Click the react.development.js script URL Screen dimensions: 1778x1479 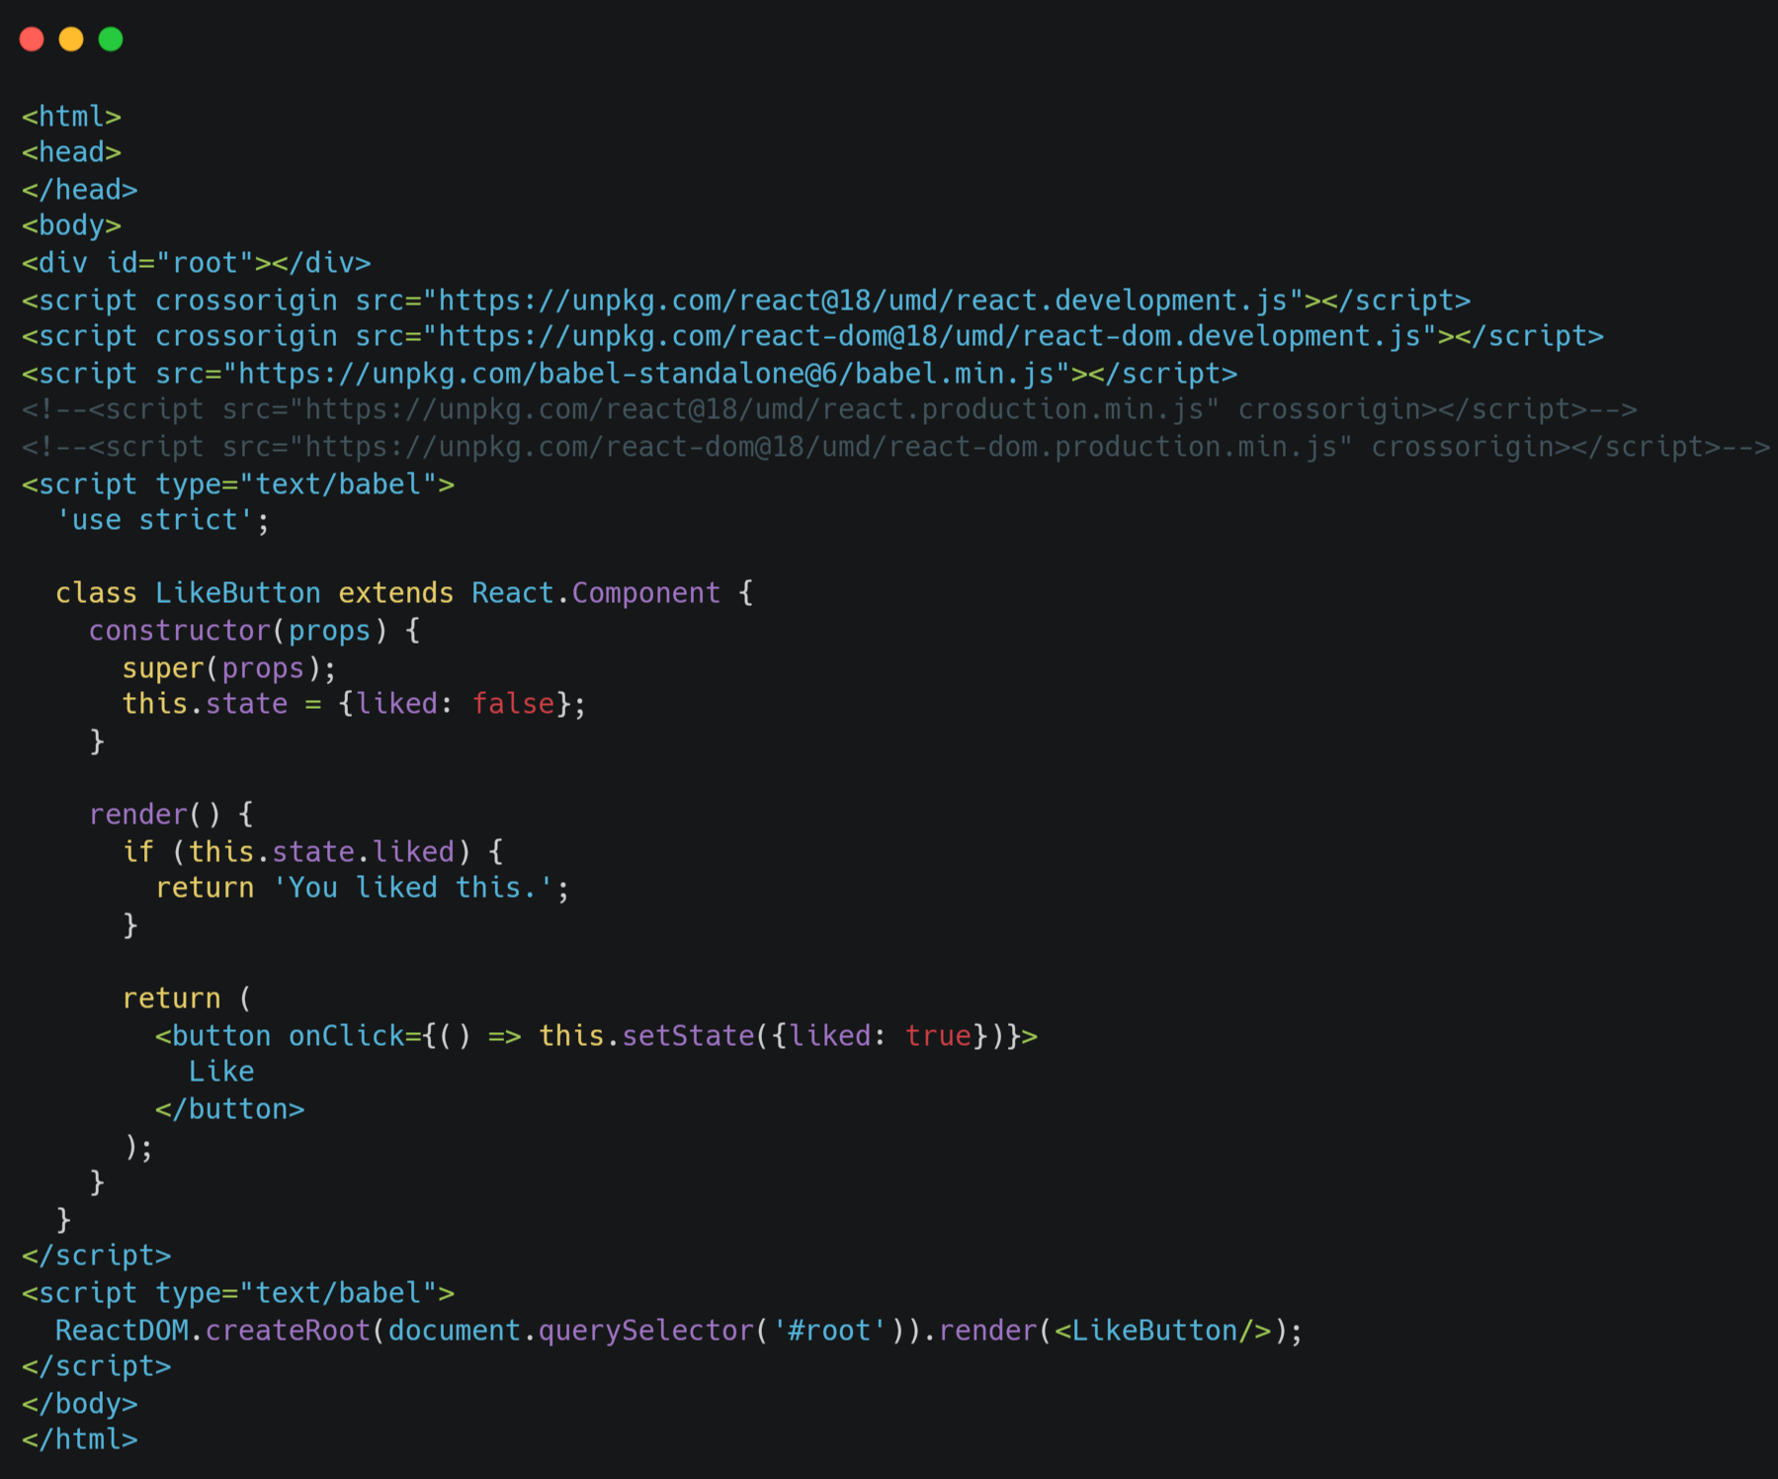pos(862,300)
